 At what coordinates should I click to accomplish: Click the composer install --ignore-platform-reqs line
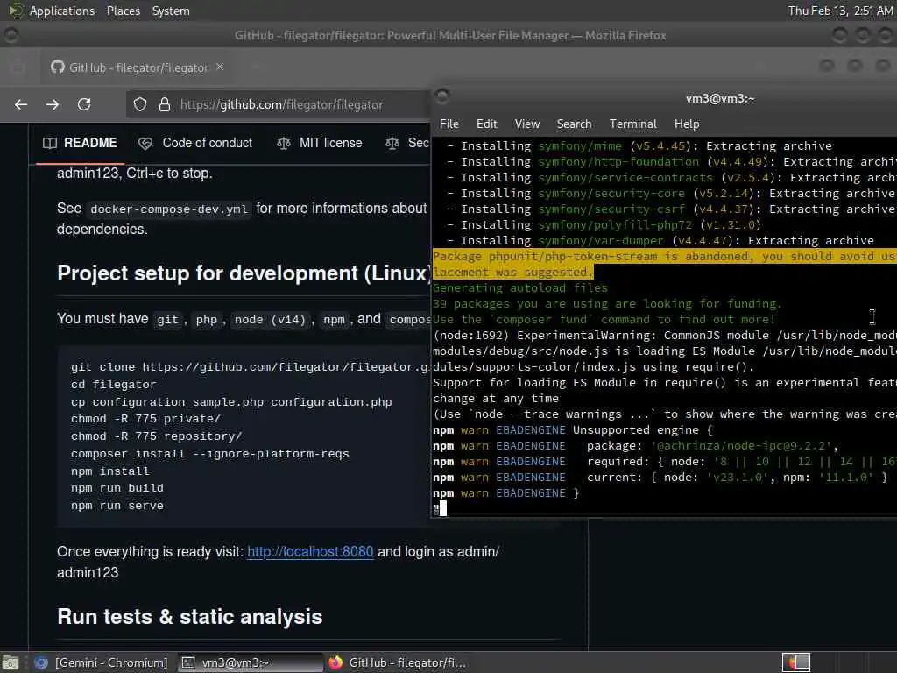tap(210, 454)
